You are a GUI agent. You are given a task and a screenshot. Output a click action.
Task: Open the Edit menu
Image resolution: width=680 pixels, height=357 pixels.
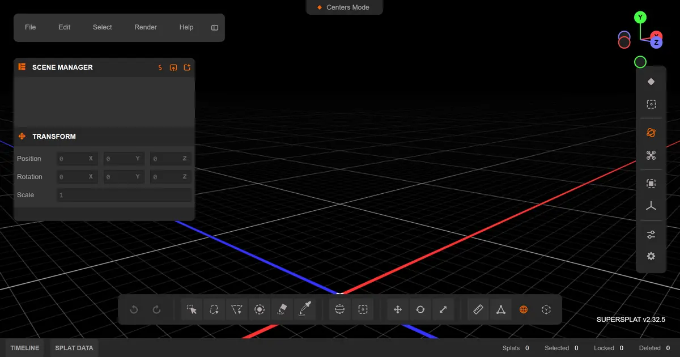point(65,27)
